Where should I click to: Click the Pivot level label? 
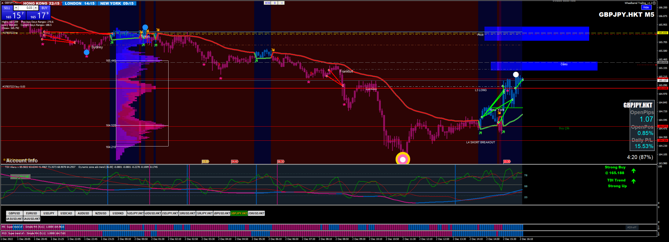480,35
